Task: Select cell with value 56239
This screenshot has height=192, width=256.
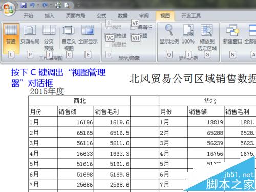Action: point(206,143)
